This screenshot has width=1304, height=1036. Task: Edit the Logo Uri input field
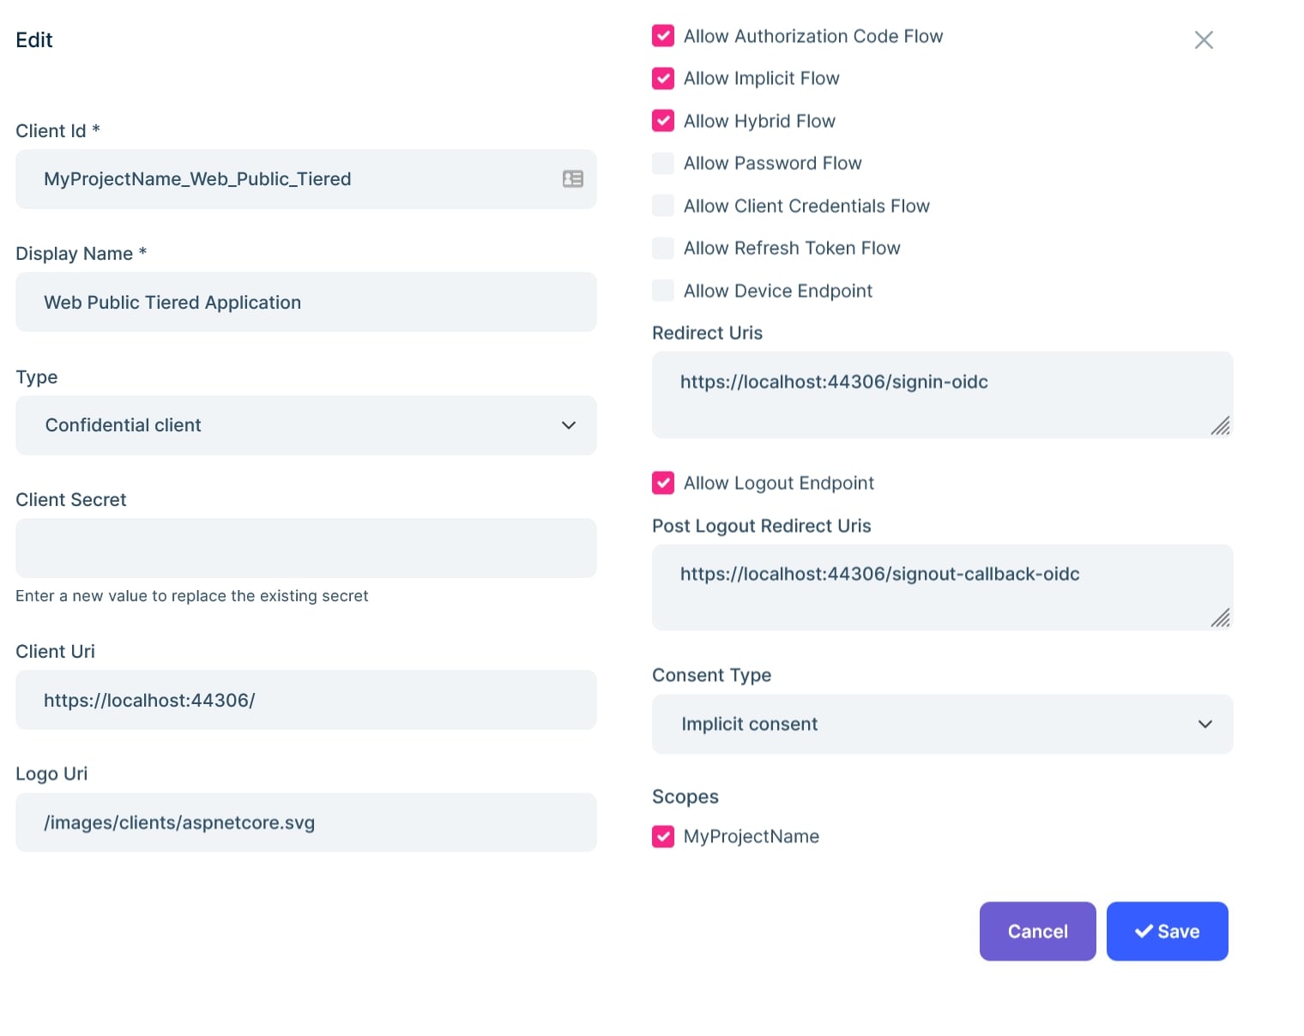point(305,822)
